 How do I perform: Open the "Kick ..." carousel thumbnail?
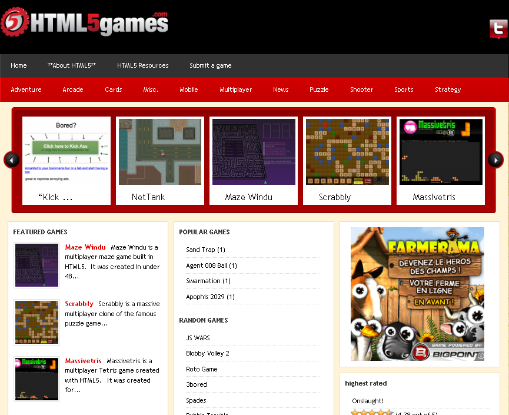coord(66,152)
